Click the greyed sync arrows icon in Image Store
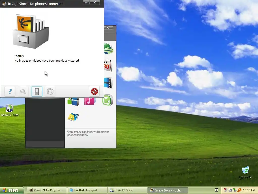258x194 pixels. point(50,91)
